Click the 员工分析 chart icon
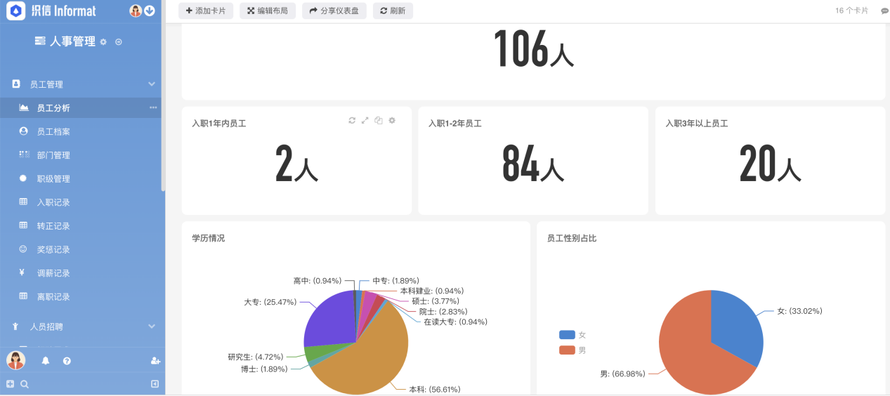The image size is (890, 396). [x=23, y=107]
